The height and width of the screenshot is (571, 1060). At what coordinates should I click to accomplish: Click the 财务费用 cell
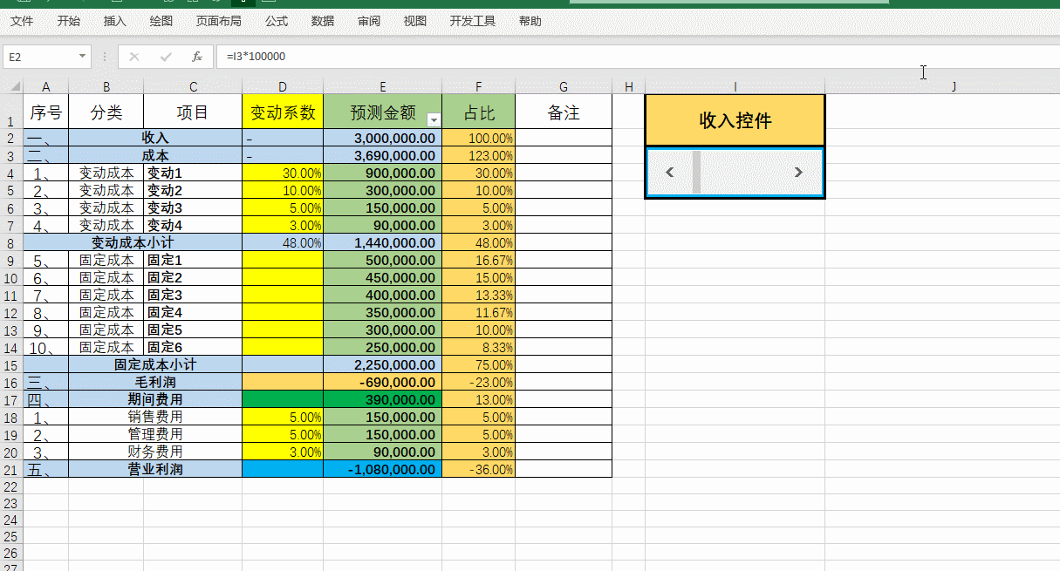(x=155, y=452)
